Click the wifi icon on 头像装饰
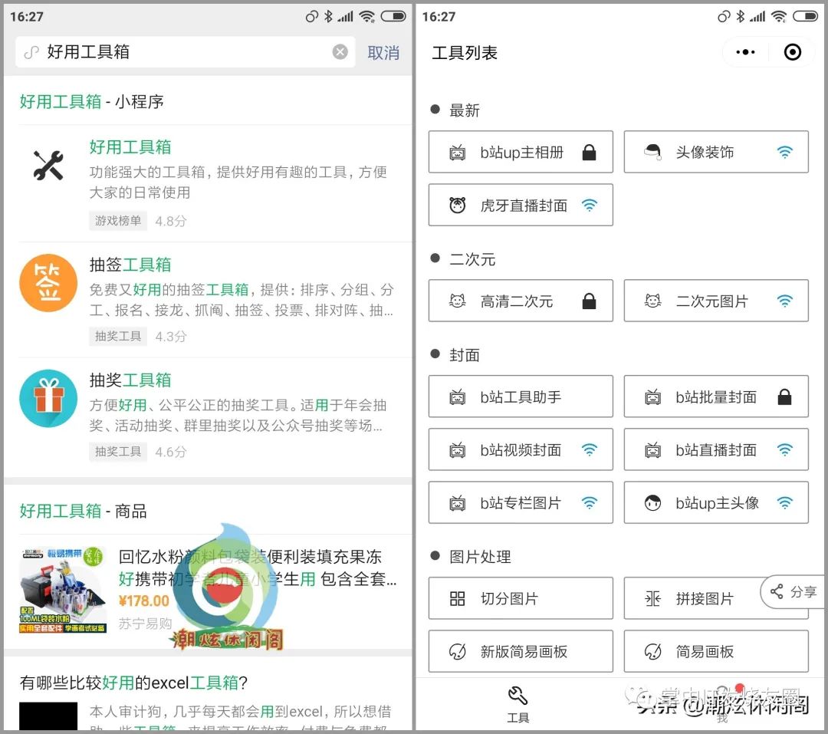The height and width of the screenshot is (734, 828). pyautogui.click(x=785, y=152)
